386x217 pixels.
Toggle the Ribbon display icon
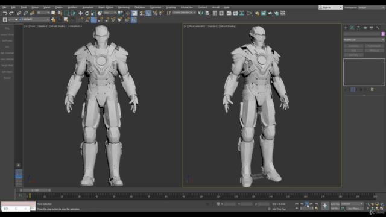pyautogui.click(x=229, y=13)
